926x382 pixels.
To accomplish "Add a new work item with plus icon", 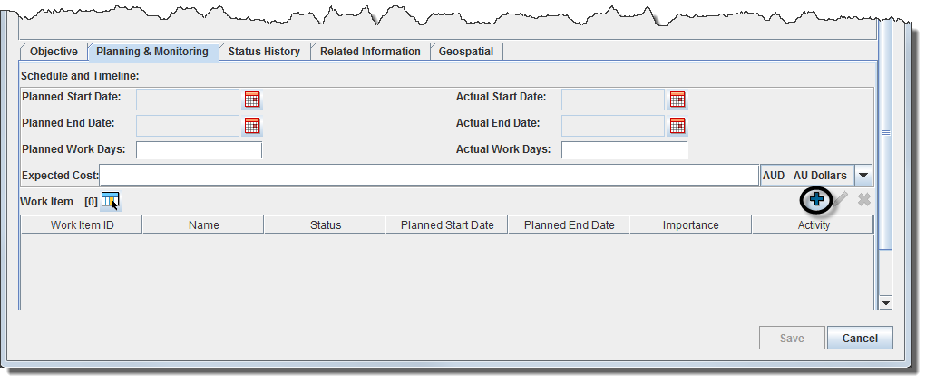I will 817,199.
